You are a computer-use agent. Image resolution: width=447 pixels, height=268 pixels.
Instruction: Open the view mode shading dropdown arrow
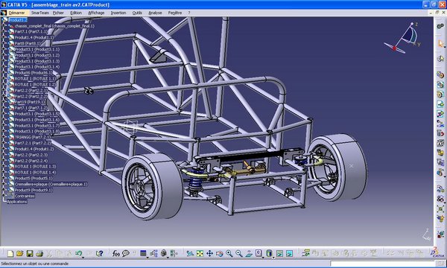[273, 257]
